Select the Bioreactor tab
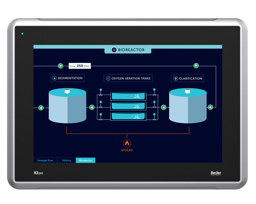Image resolution: width=256 pixels, height=204 pixels. (x=85, y=160)
